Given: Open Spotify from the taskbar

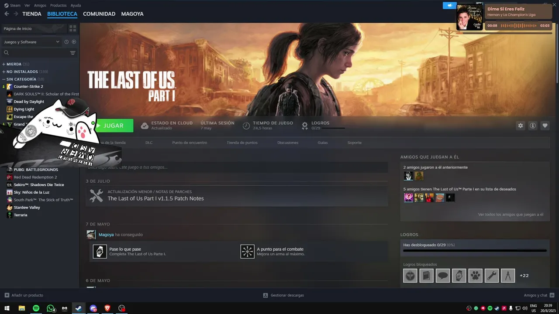Looking at the screenshot, I should pyautogui.click(x=36, y=308).
